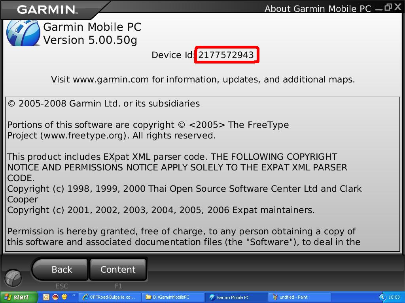Switch to untitled - Paint taskbar window
Viewport: 405px width, 303px height.
(x=300, y=297)
